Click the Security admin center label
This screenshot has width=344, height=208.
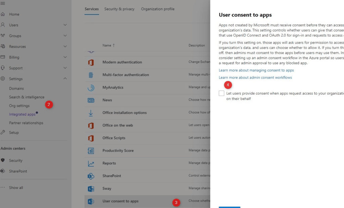16,160
